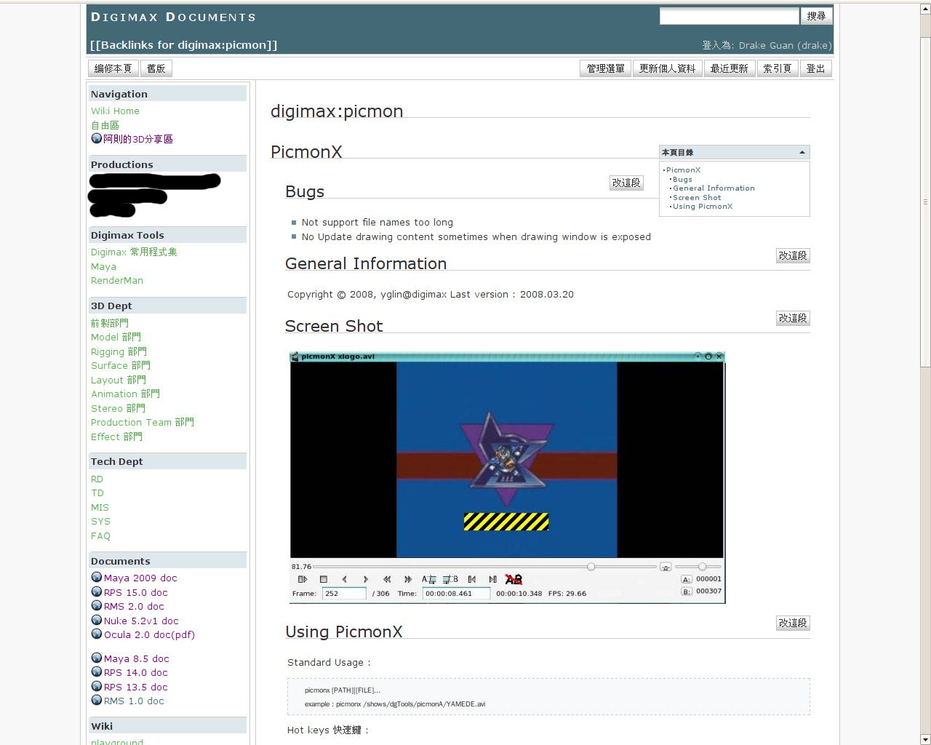Click the jump-to-start icon in PicmonX
The image size is (931, 745).
point(472,579)
